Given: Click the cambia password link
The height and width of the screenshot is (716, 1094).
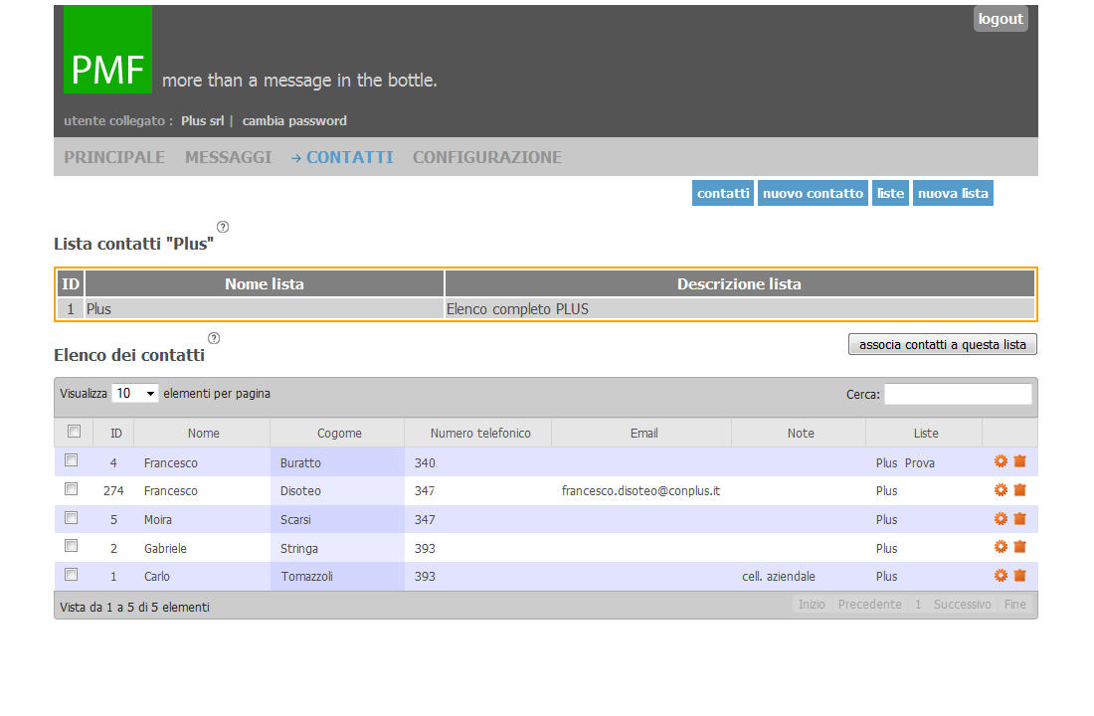Looking at the screenshot, I should [294, 120].
